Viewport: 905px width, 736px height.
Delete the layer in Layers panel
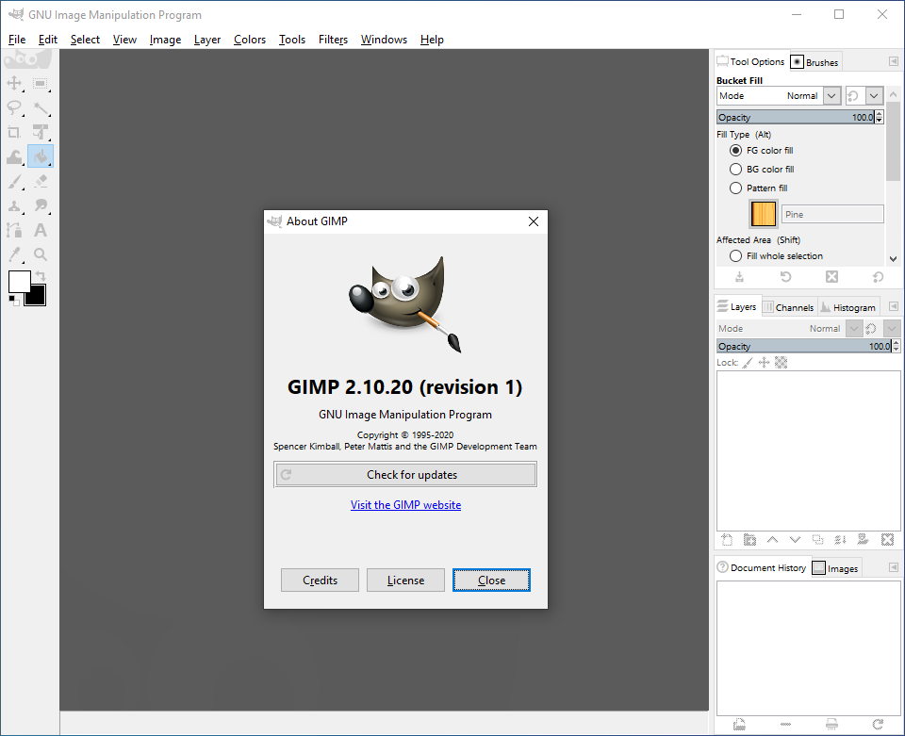coord(887,540)
